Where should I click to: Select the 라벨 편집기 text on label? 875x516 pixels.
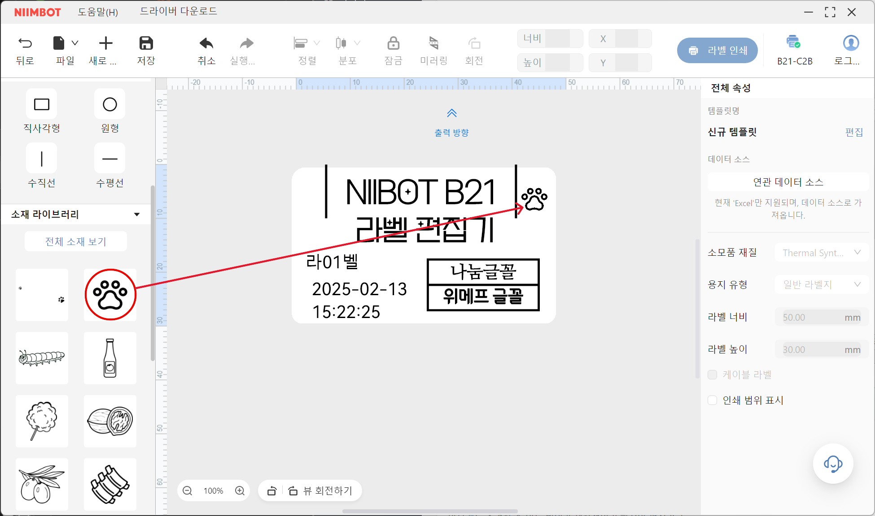(425, 229)
